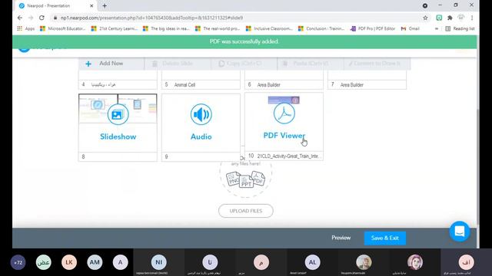Open Apps bookmarks shortcut
This screenshot has width=492, height=276.
(x=25, y=28)
